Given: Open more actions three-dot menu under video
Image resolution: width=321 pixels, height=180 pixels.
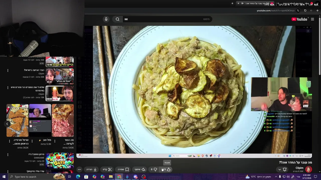Looking at the screenshot, I should coord(79,169).
